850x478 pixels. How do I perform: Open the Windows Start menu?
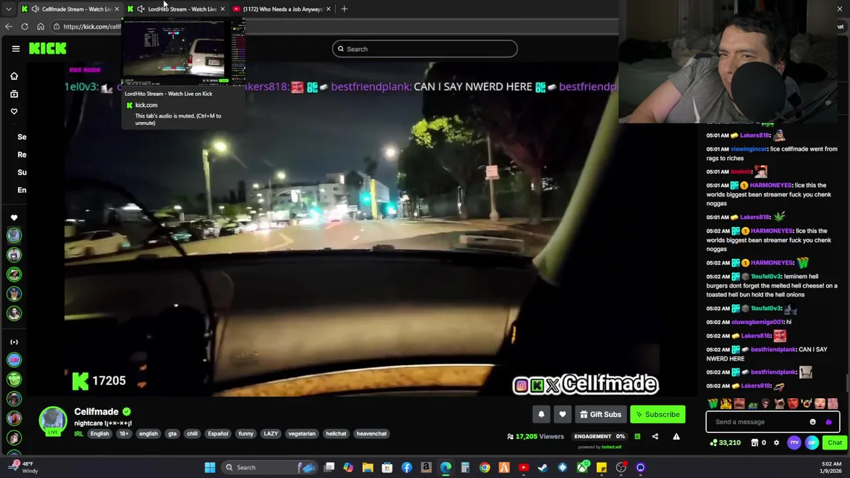(210, 467)
